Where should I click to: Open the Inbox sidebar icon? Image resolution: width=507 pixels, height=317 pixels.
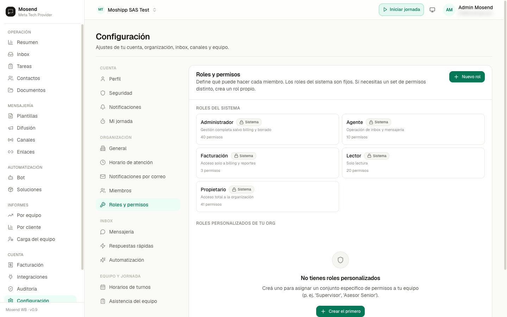click(x=11, y=54)
